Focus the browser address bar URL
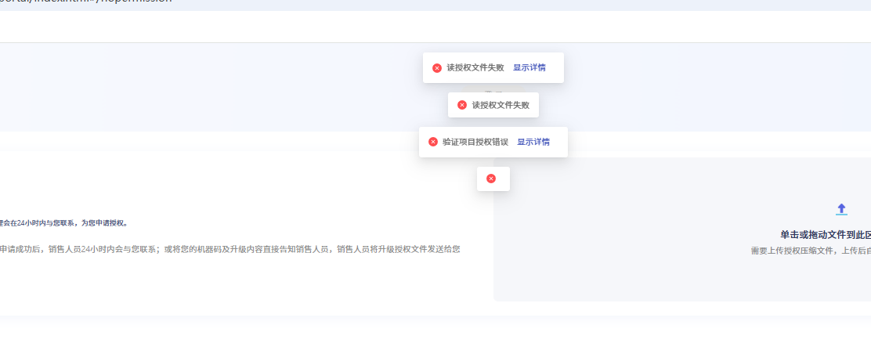The width and height of the screenshot is (871, 361). coord(86,2)
